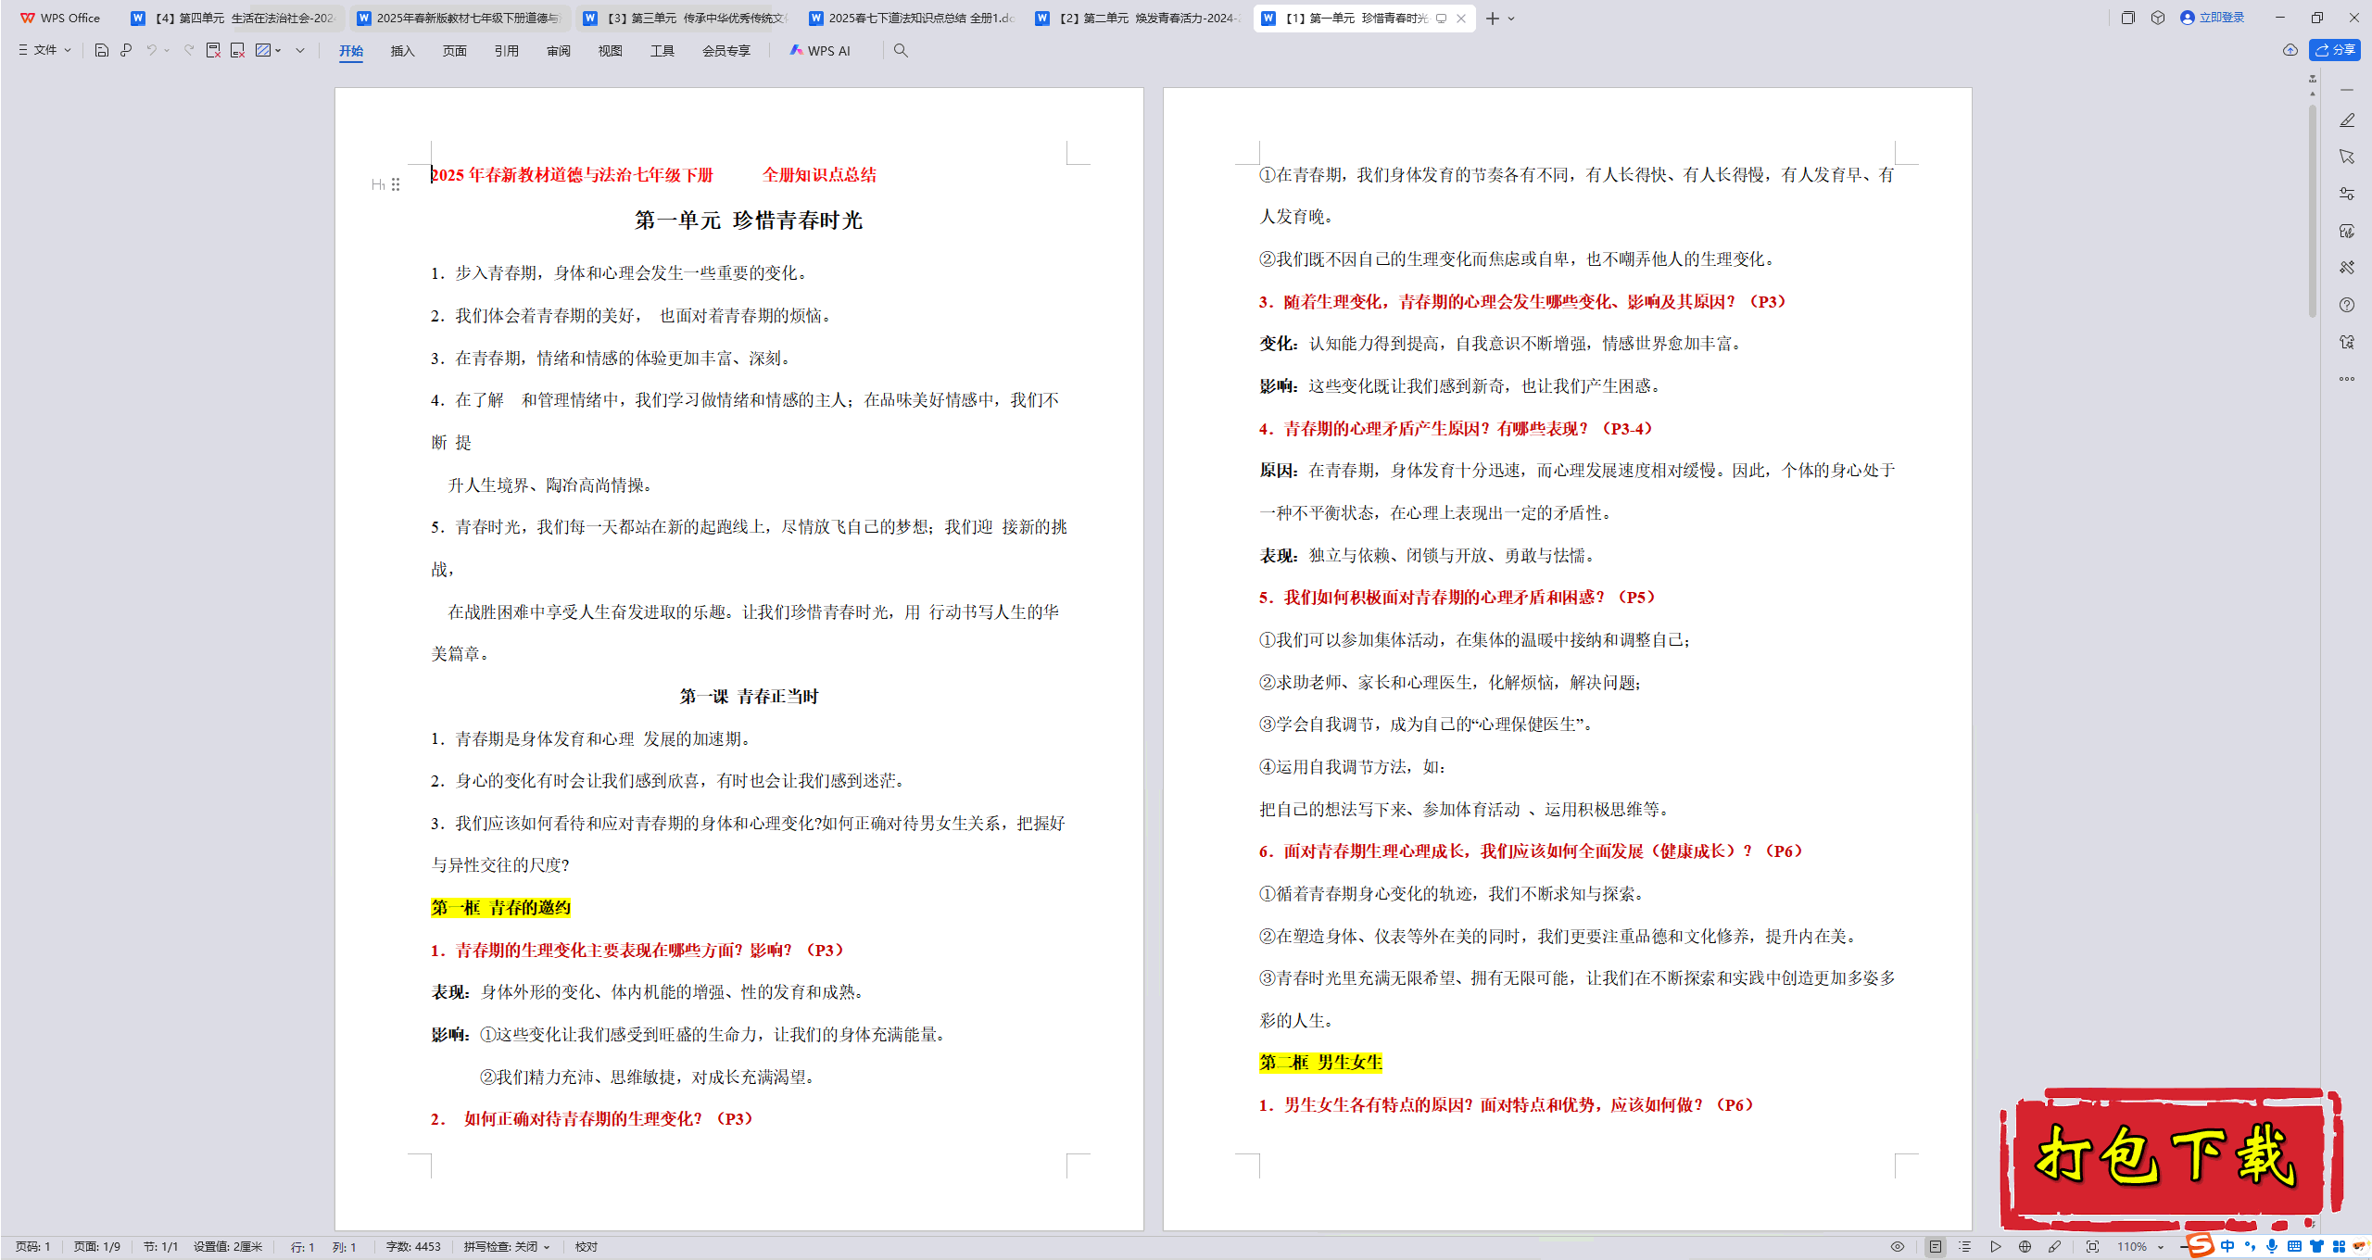The height and width of the screenshot is (1260, 2372).
Task: Open the new tab options dropdown arrow
Action: [1512, 19]
